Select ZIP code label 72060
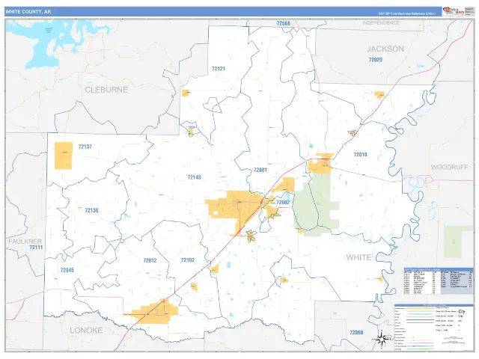This screenshot has width=479, height=359. tap(356, 332)
